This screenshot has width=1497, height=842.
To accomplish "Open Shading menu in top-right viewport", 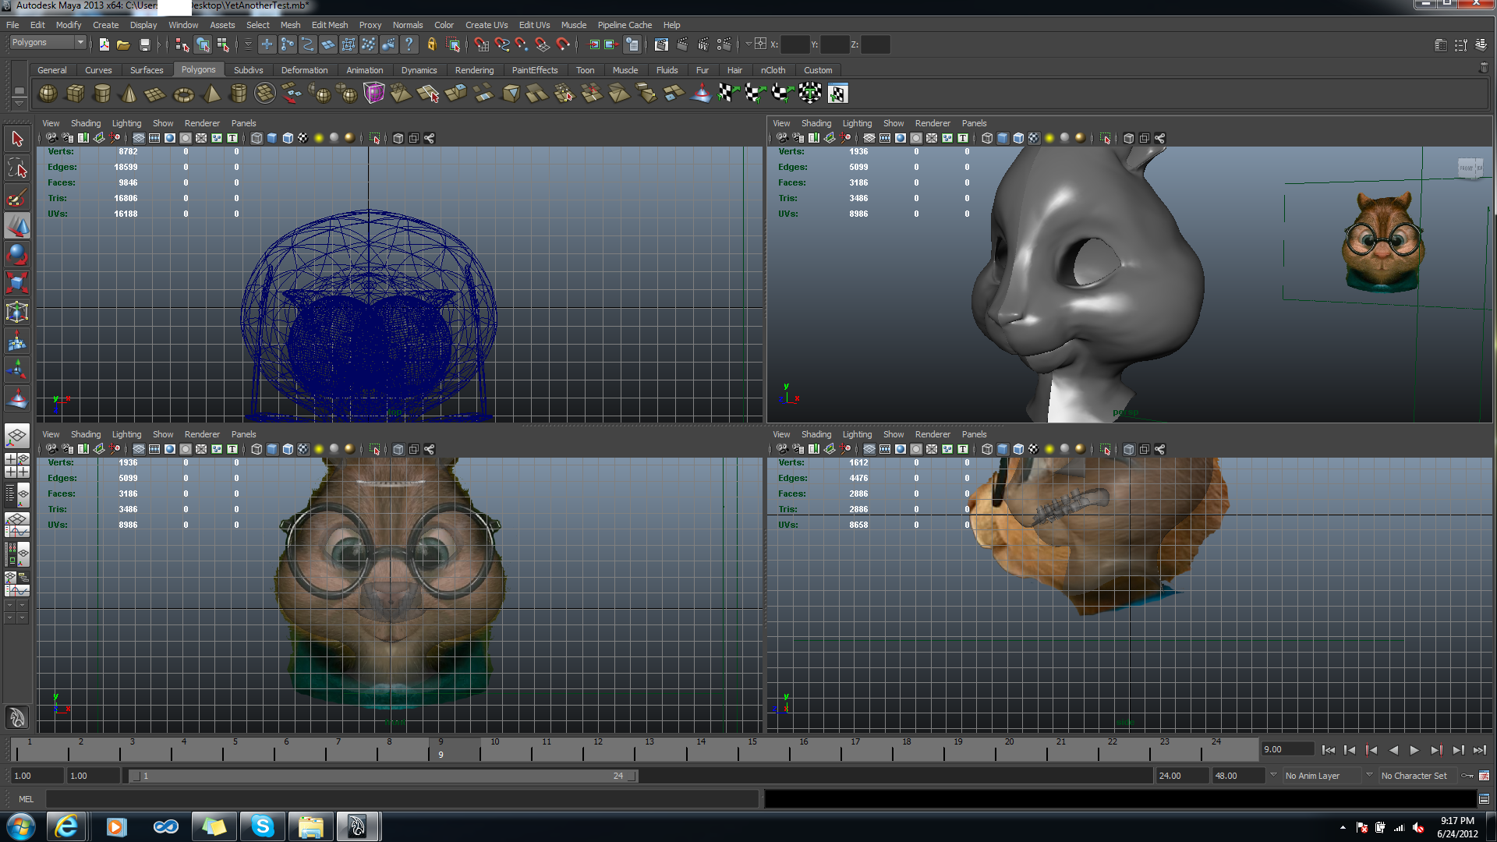I will (x=816, y=123).
